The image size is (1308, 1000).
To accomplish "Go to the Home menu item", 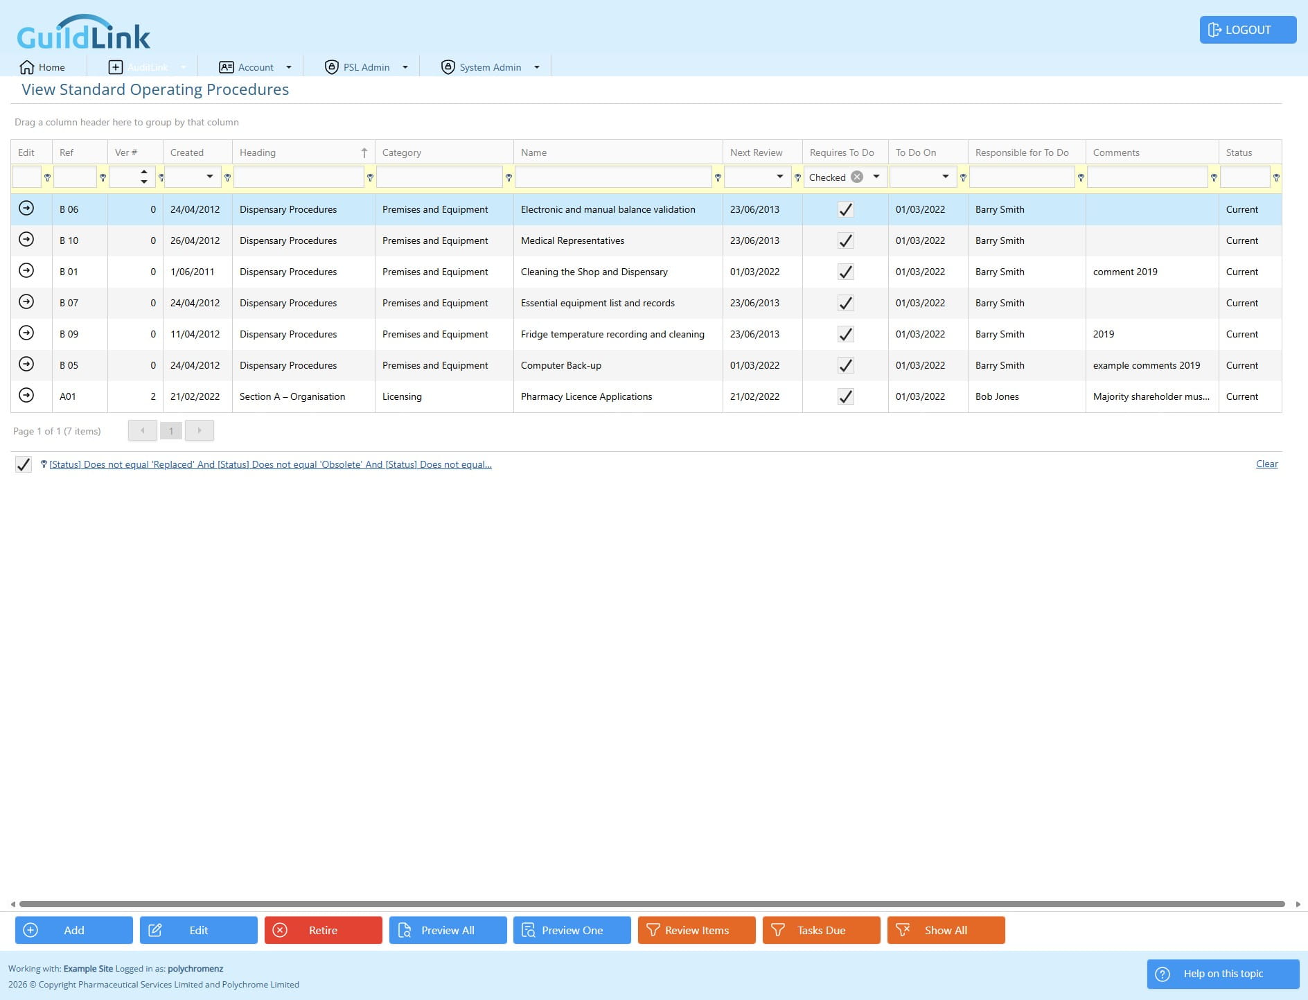I will (42, 67).
